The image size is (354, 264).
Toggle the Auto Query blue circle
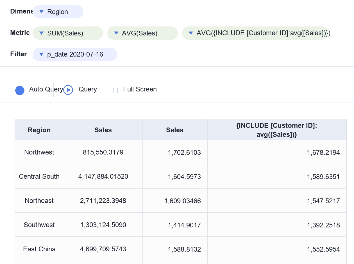point(20,90)
